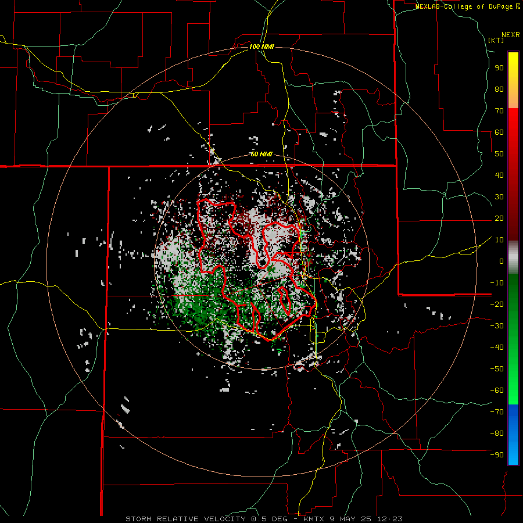Image resolution: width=523 pixels, height=523 pixels.
Task: Click the "20" scale value
Action: pos(499,218)
